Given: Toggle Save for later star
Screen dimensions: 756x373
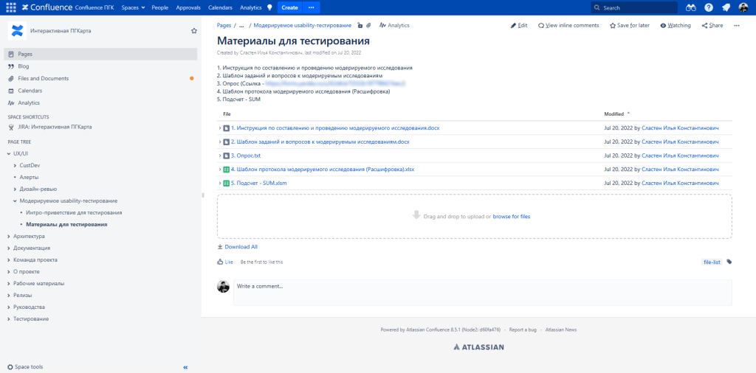Looking at the screenshot, I should pyautogui.click(x=630, y=25).
